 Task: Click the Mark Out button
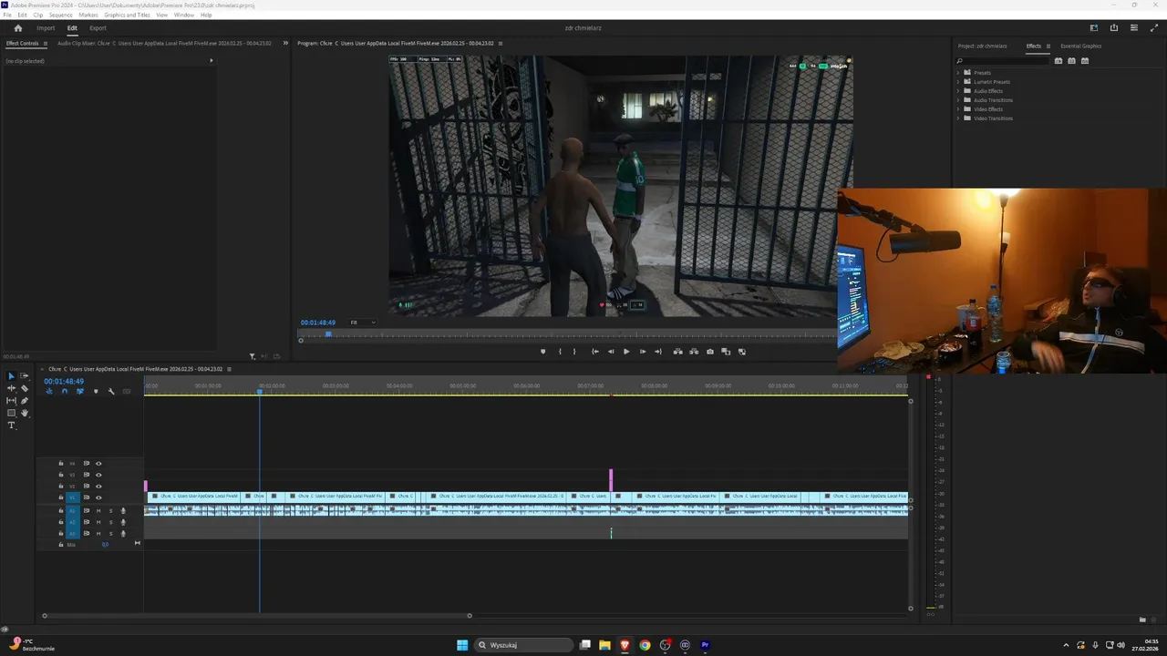574,352
